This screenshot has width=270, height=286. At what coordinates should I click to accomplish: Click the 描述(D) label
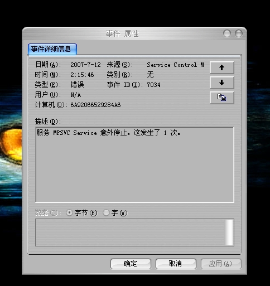[48, 122]
